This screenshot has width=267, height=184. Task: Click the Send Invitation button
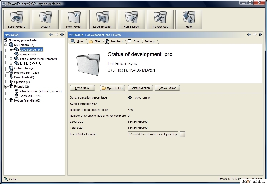click(x=140, y=88)
